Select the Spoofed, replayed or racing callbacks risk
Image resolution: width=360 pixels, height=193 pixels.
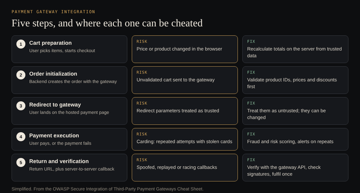point(185,168)
